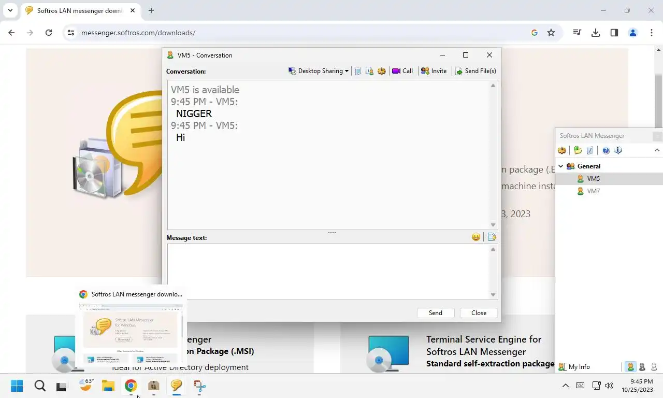
Task: Reload the Chrome page
Action: (x=49, y=33)
